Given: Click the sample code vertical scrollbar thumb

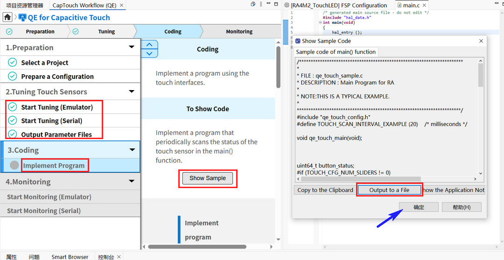Looking at the screenshot, I should [x=481, y=75].
